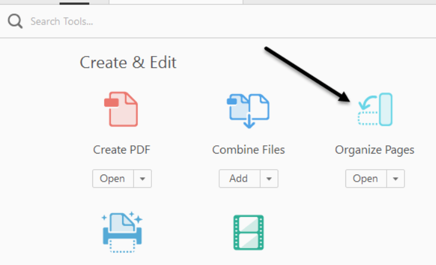Click the Organize Pages text label
The height and width of the screenshot is (265, 436).
375,150
